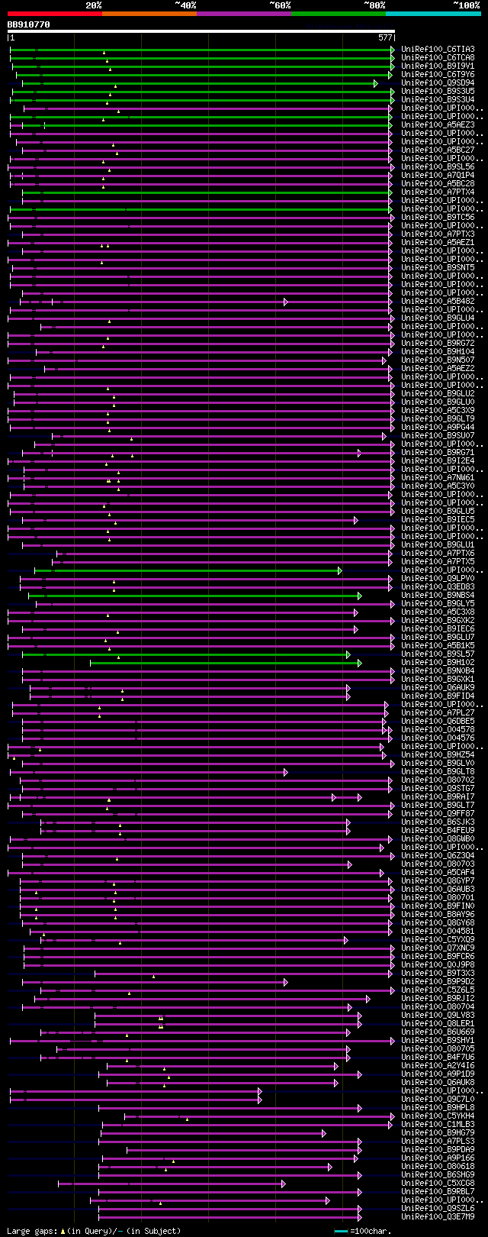Select label UniRef100_A7PTX4
The height and width of the screenshot is (1237, 488).
[438, 192]
